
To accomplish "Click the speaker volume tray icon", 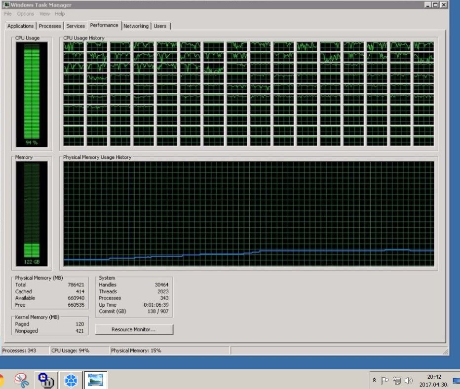I will coord(408,381).
